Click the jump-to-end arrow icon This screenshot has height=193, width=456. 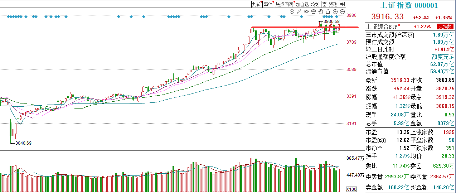pos(343,4)
